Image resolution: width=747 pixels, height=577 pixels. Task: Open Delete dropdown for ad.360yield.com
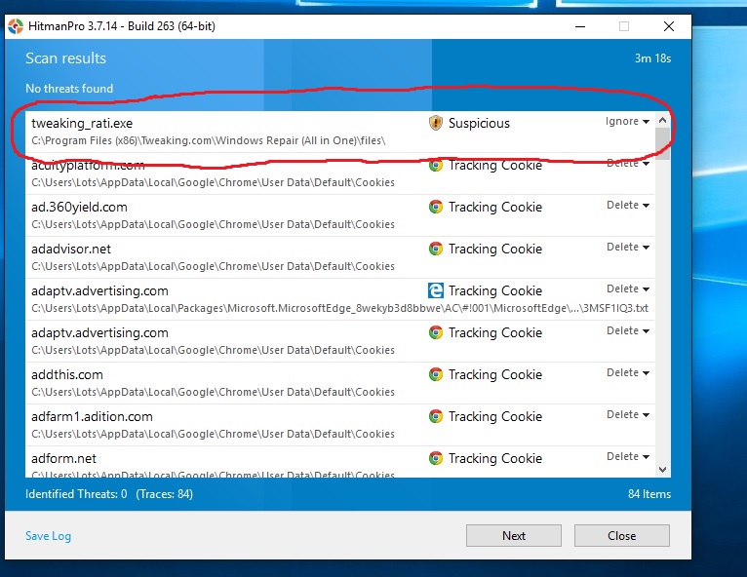click(627, 206)
